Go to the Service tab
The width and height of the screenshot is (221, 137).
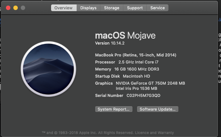click(157, 8)
